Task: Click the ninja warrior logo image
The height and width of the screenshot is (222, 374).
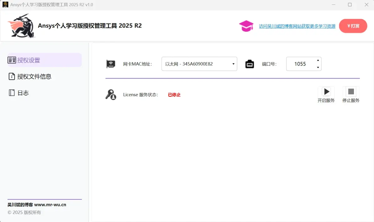Action: 21,26
